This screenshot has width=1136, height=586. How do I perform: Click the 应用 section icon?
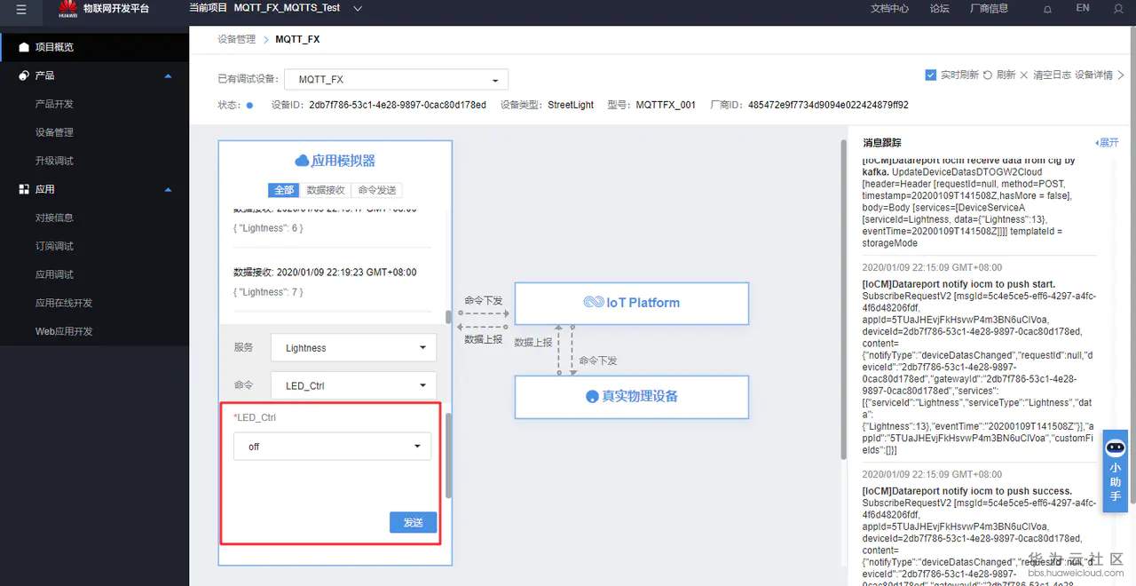pos(24,189)
